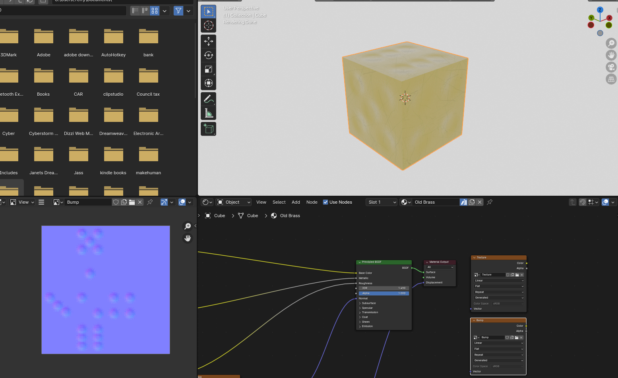Viewport: 618px width, 378px height.
Task: Select thumbnail display mode in file browser
Action: (x=155, y=11)
